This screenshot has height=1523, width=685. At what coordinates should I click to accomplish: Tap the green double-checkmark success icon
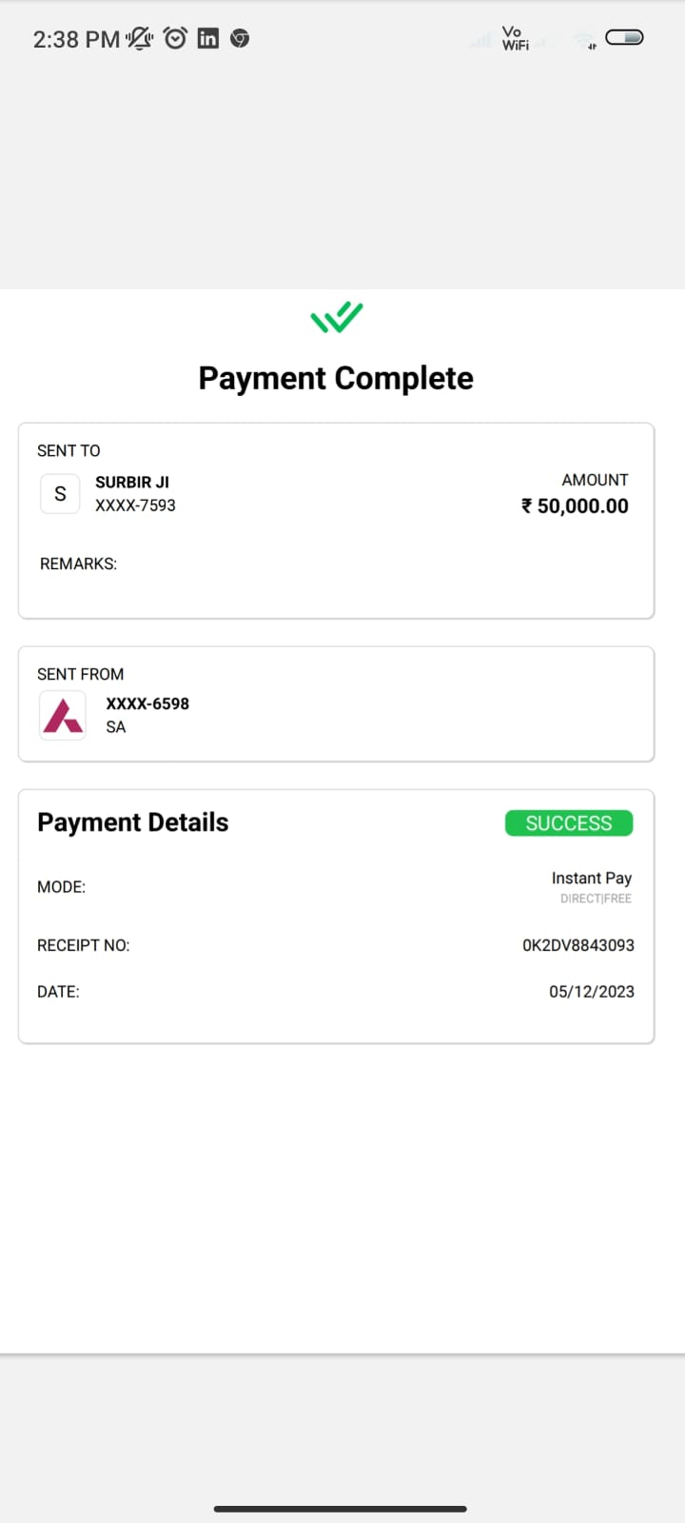337,317
